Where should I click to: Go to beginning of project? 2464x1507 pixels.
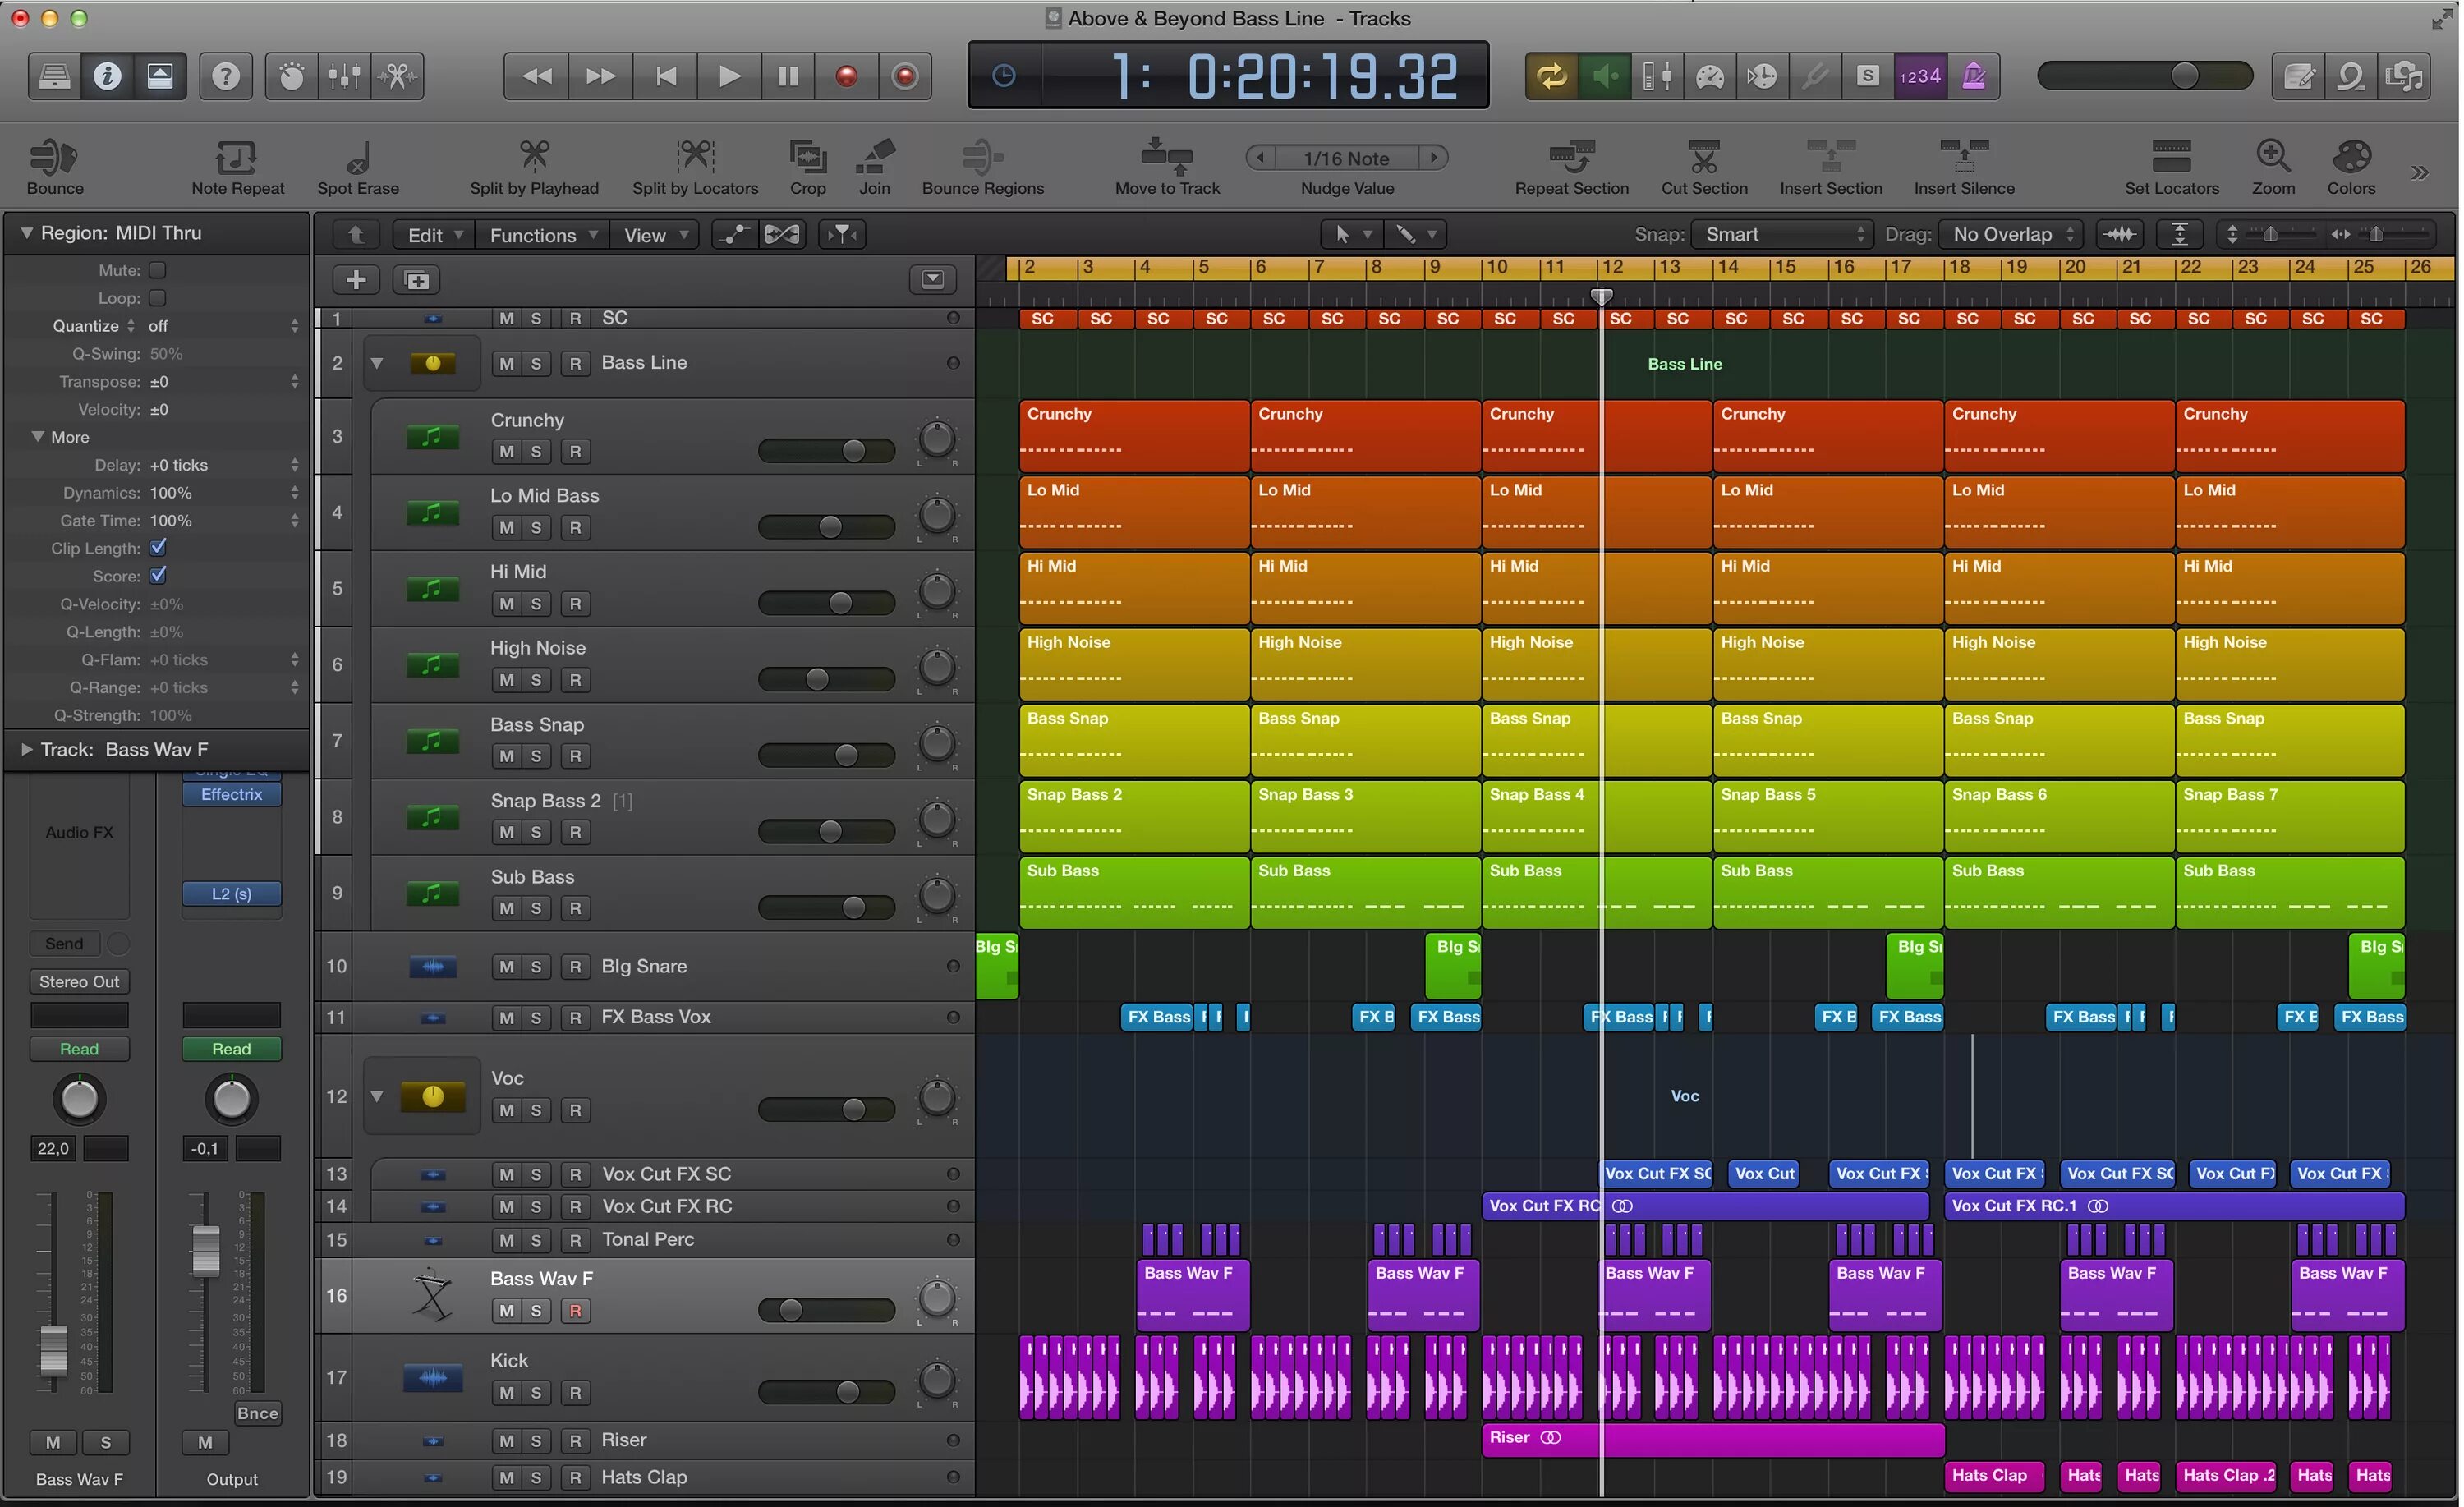coord(665,76)
